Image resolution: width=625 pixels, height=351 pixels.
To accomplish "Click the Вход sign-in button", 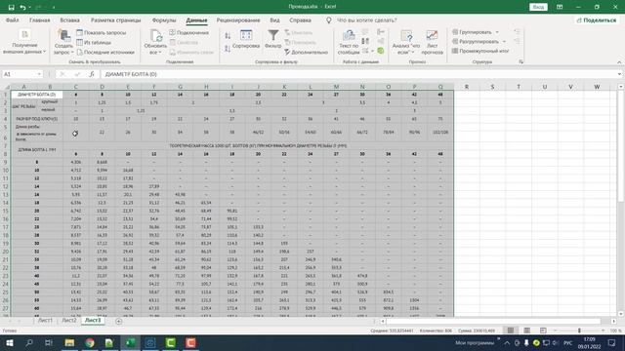I will tap(538, 7).
